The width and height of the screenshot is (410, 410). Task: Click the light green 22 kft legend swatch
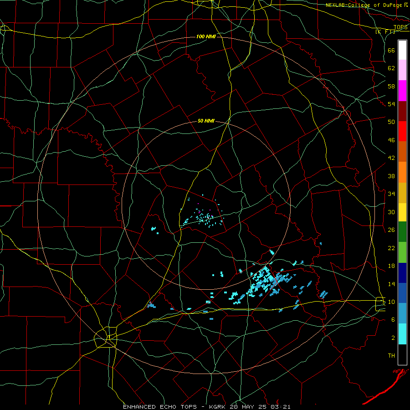(402, 252)
